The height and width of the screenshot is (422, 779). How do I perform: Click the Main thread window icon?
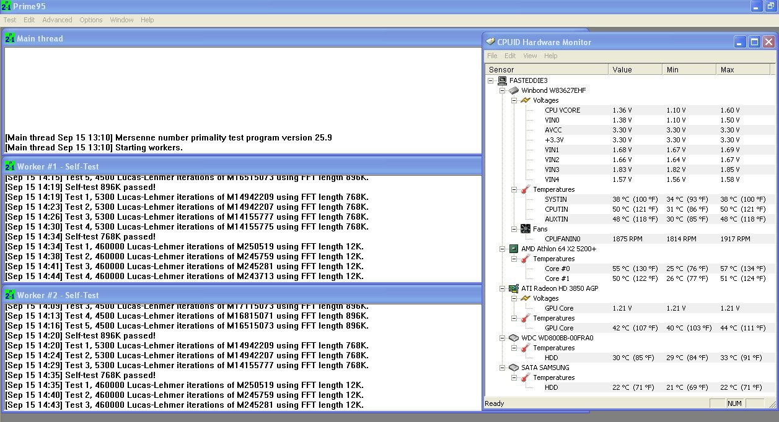(x=9, y=38)
